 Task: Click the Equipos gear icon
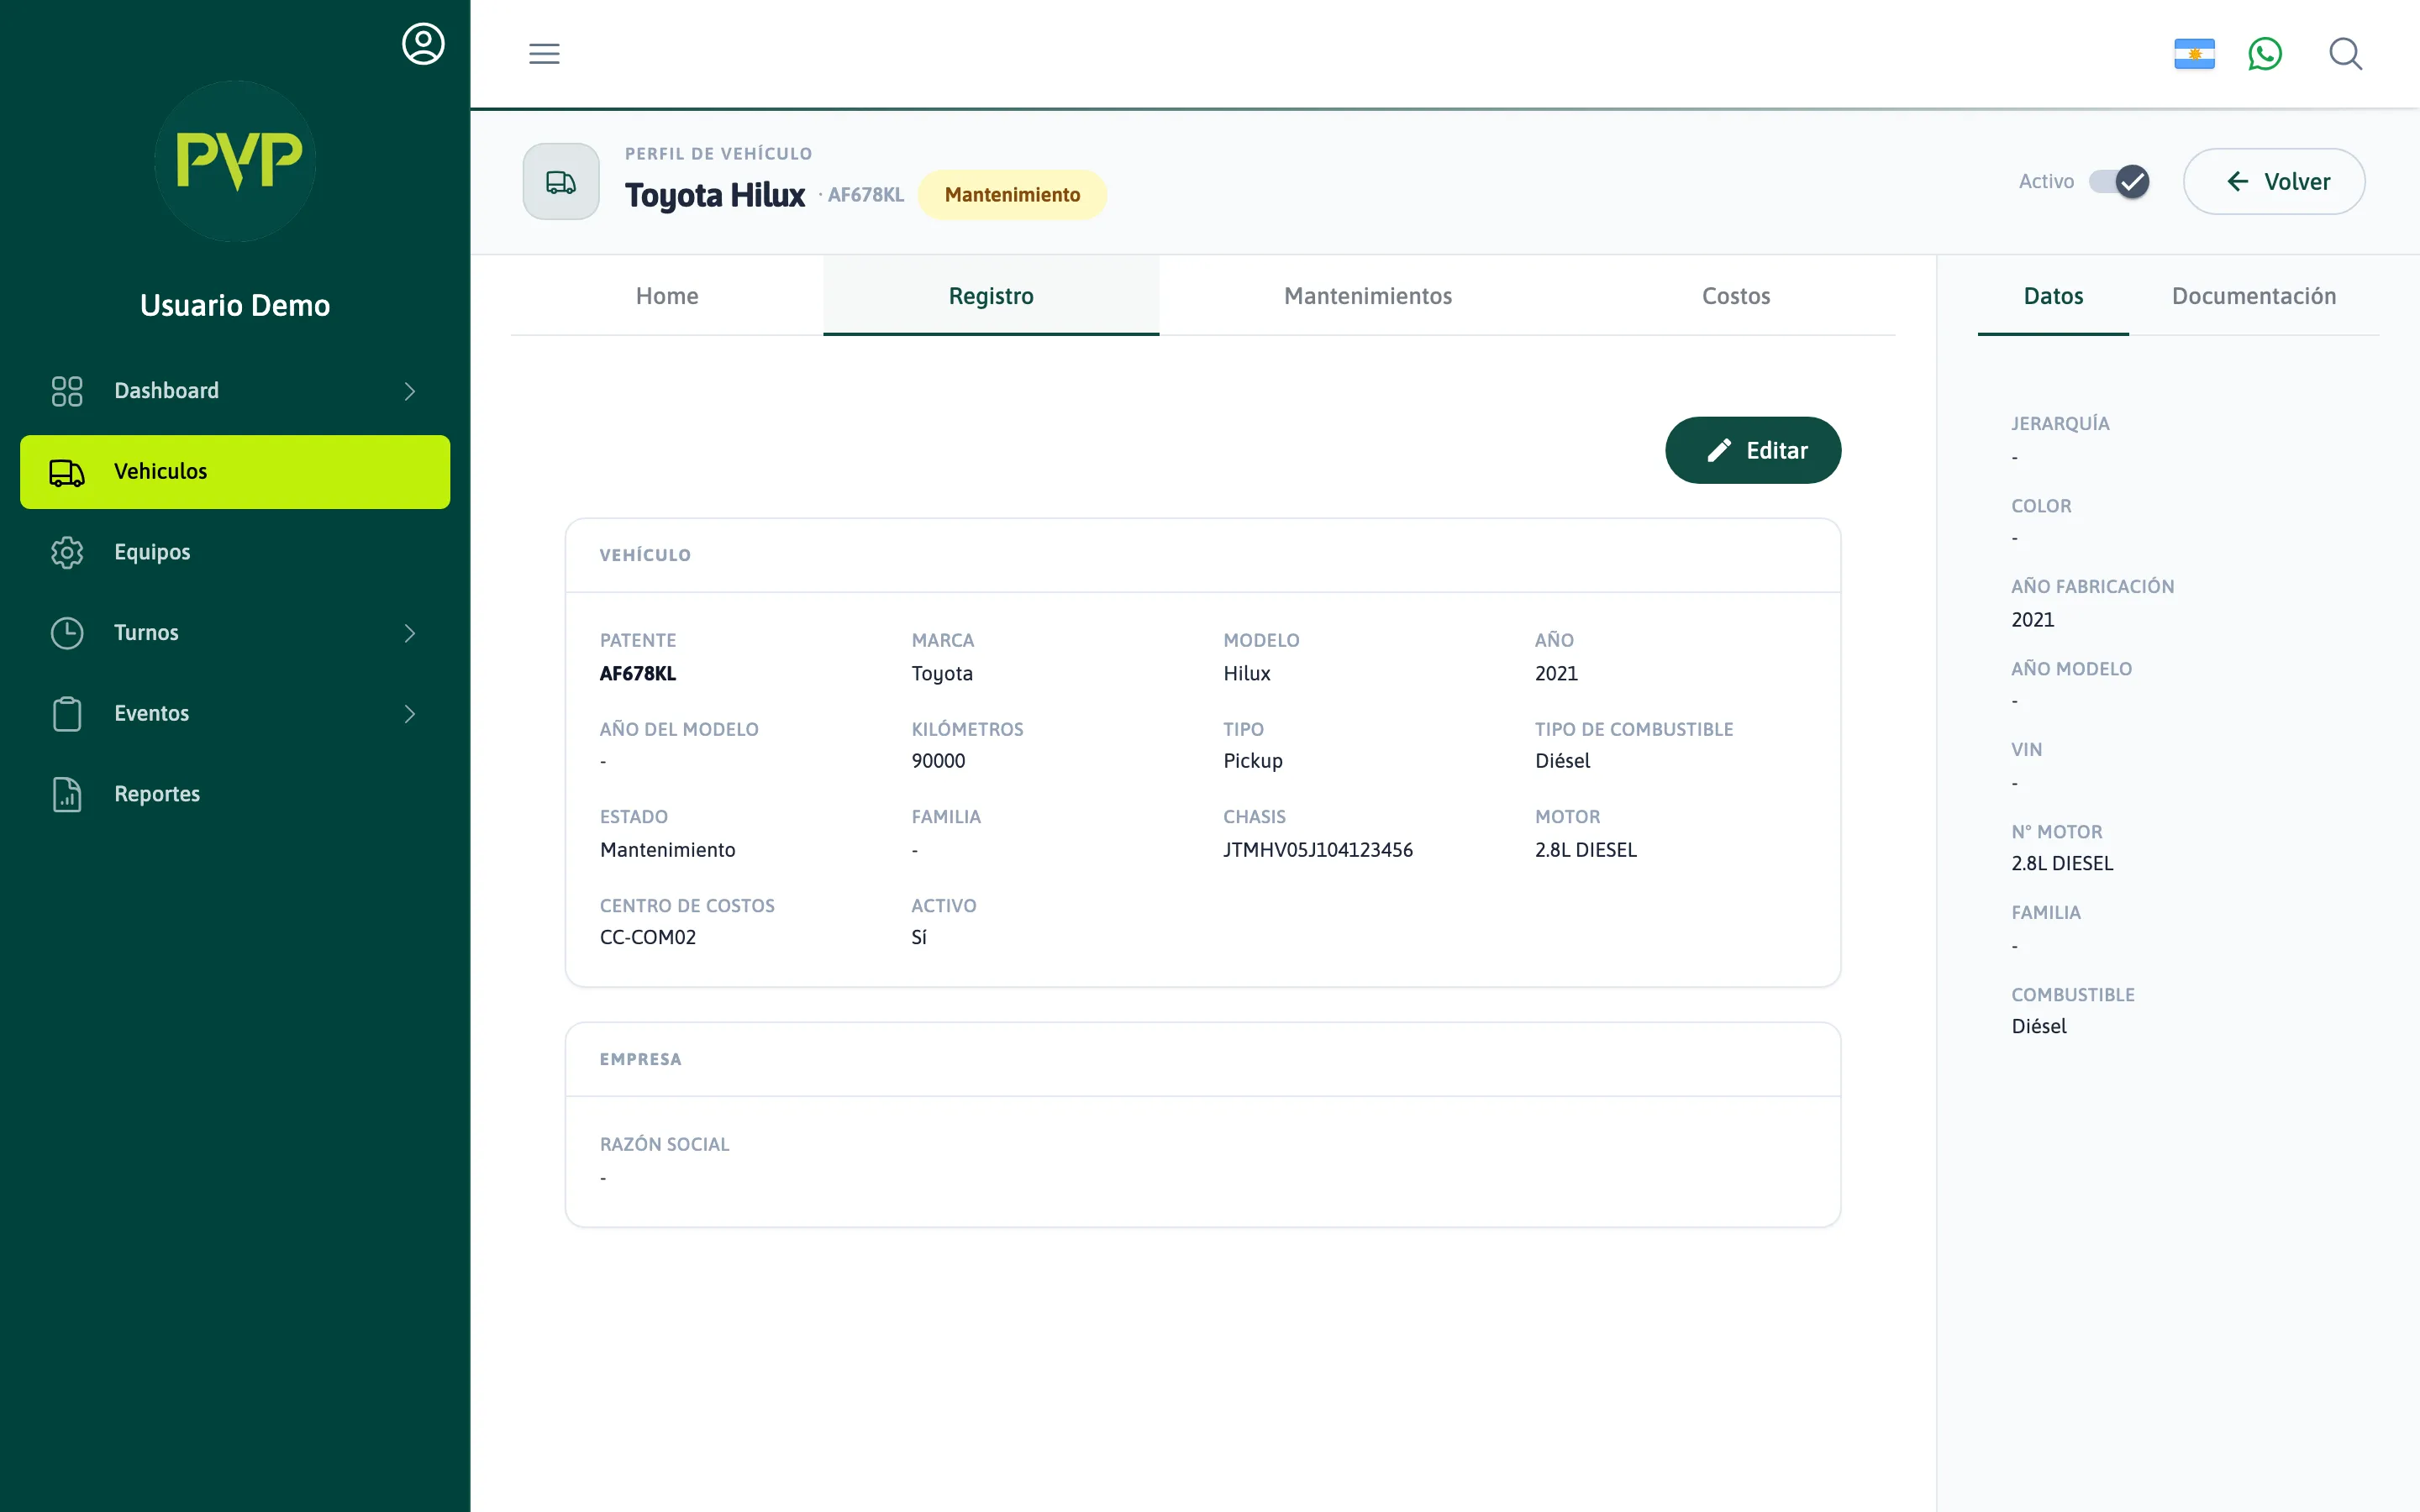point(67,552)
